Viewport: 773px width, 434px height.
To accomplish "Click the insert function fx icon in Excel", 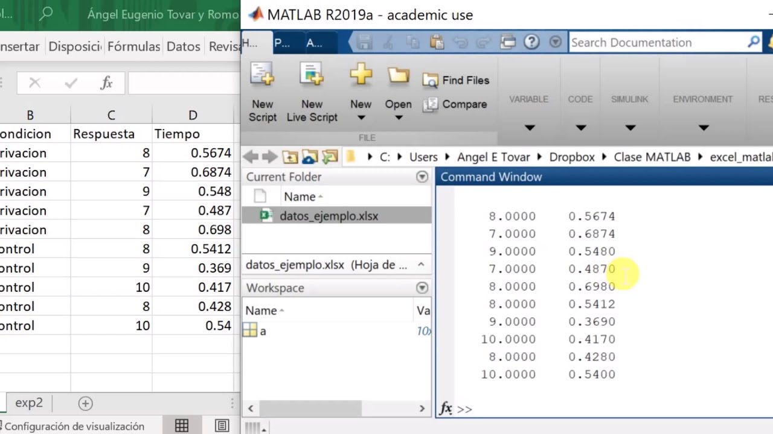I will (106, 83).
